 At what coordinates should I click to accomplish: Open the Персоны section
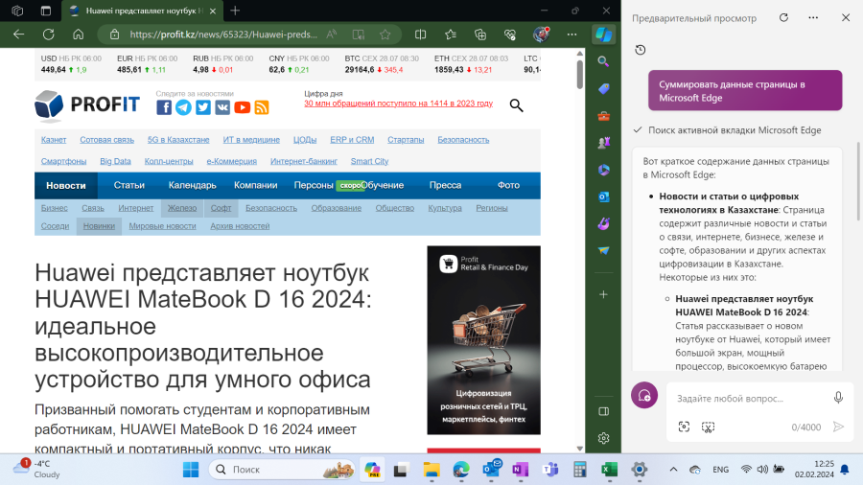[314, 185]
